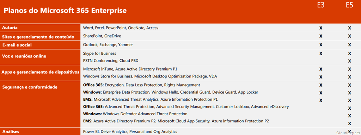This screenshot has width=361, height=135.
Task: Click the E3 X mark for Autoria row
Action: (x=321, y=28)
